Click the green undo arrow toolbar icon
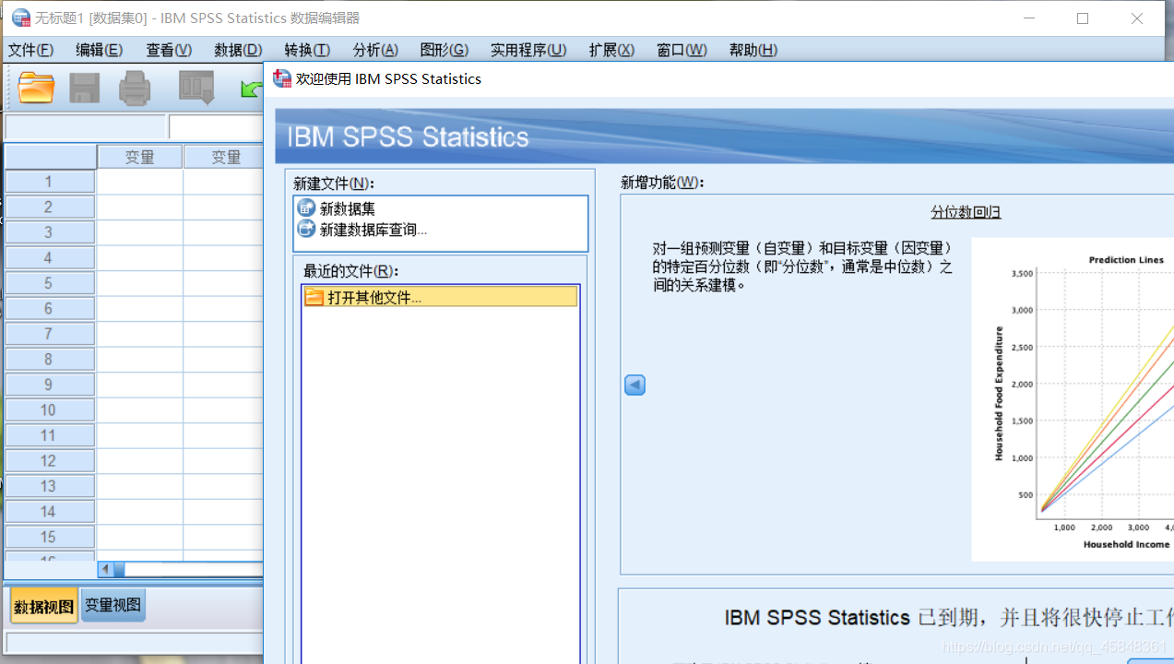 pos(252,89)
